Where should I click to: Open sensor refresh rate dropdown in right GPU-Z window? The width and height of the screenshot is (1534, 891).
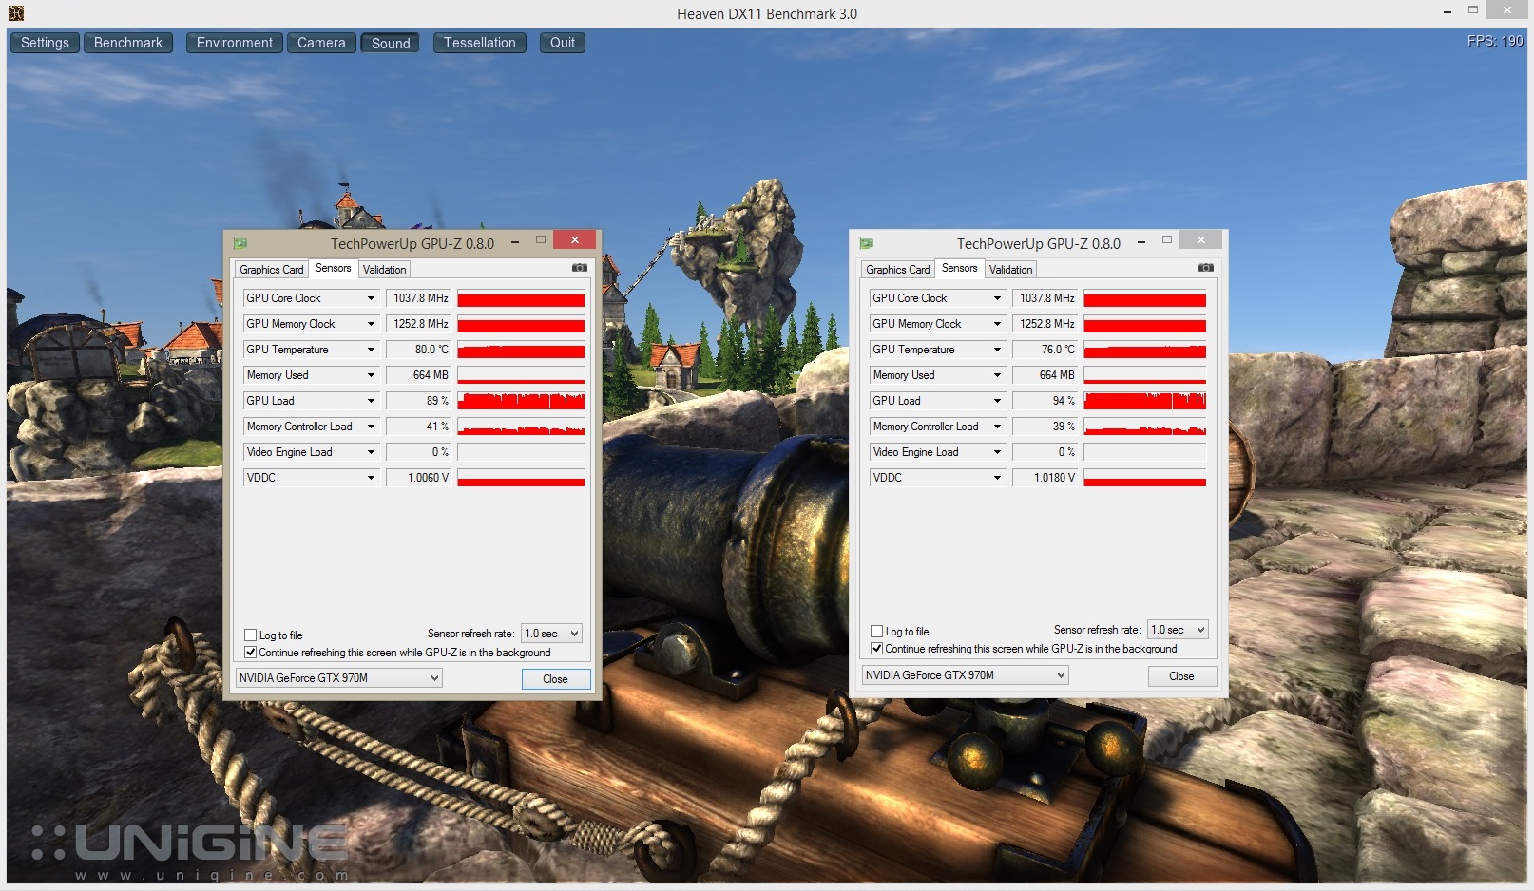[1178, 630]
